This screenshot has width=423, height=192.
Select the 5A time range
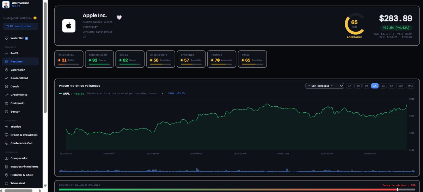pos(392,86)
